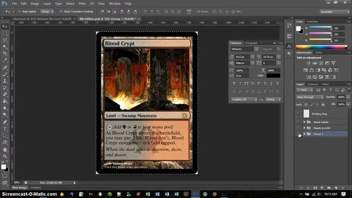
Task: Select the Horizontal Type tool
Action: pyautogui.click(x=5, y=129)
